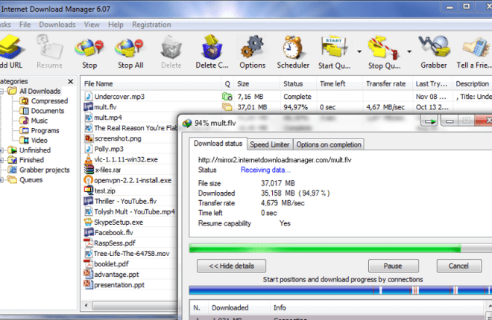The width and height of the screenshot is (492, 320).
Task: Expand the Queues category node
Action: [1, 180]
